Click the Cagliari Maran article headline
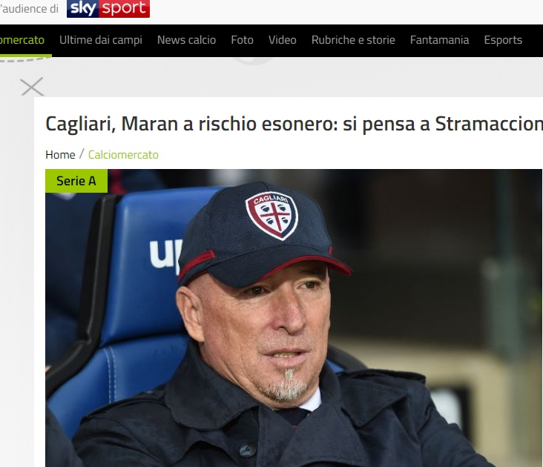Viewport: 543px width, 467px height. (294, 124)
